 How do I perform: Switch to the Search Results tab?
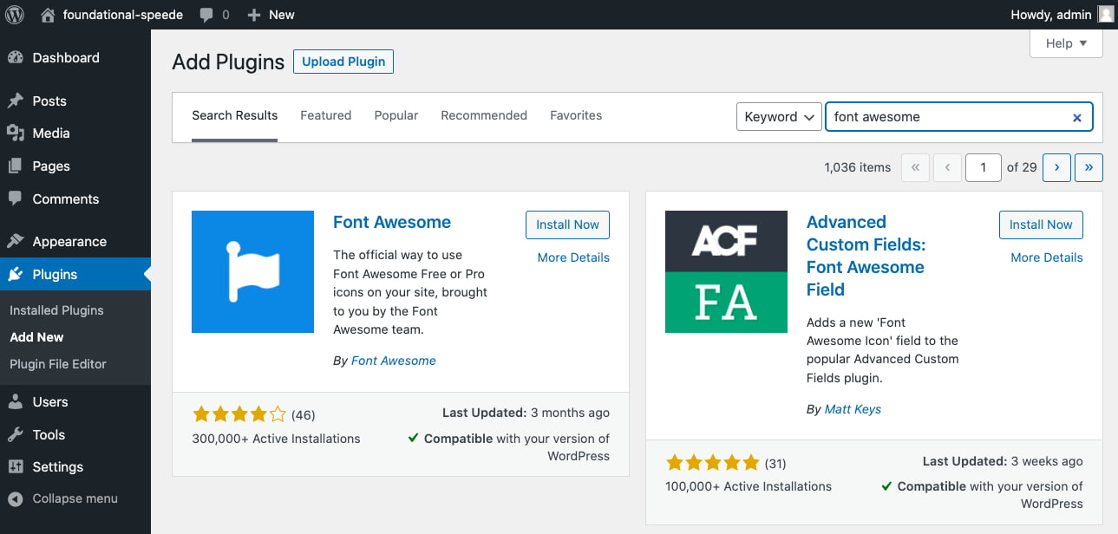pos(235,116)
